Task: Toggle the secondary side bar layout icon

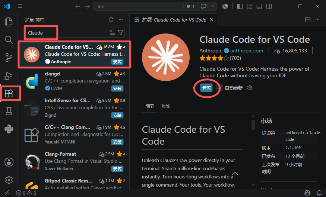Action: pos(269,6)
